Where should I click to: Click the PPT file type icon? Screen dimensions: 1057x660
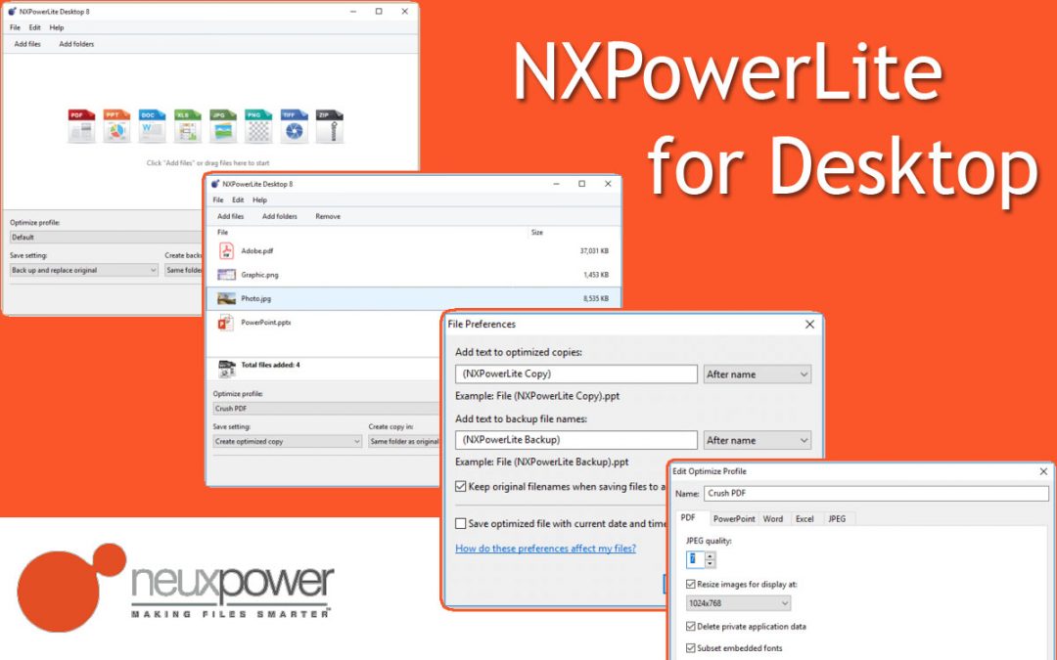coord(116,126)
